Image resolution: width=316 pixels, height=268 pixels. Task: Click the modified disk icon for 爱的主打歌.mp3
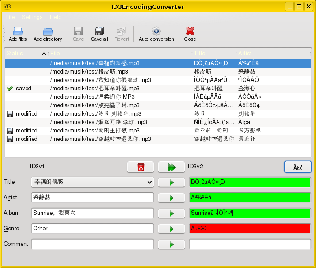10,131
